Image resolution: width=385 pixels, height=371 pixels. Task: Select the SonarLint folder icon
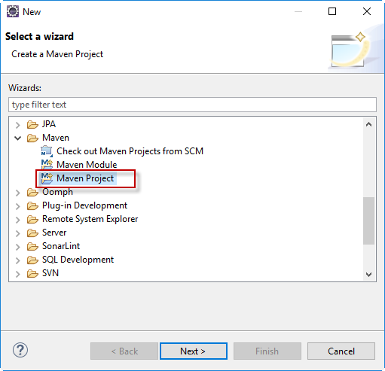point(32,246)
